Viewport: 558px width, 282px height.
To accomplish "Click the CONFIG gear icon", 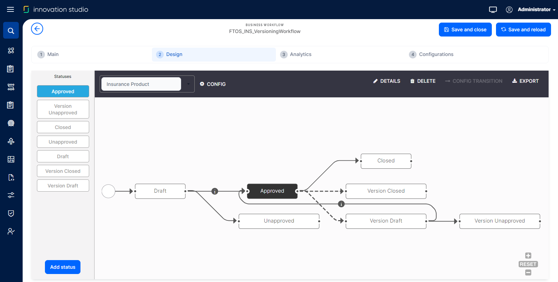I will [x=202, y=84].
